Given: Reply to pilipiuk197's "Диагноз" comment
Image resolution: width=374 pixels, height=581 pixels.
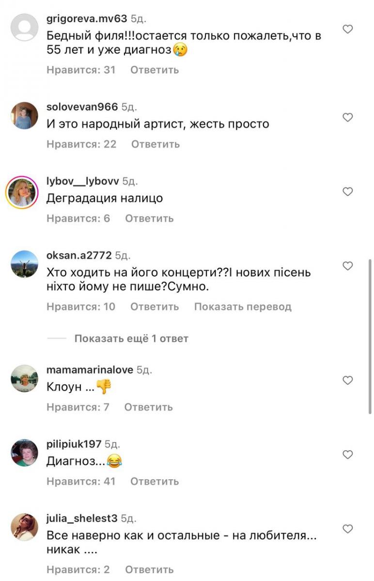Looking at the screenshot, I should tap(155, 481).
